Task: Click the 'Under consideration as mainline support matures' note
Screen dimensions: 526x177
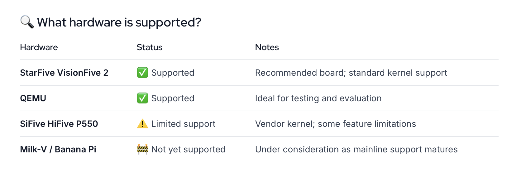Action: pyautogui.click(x=356, y=150)
